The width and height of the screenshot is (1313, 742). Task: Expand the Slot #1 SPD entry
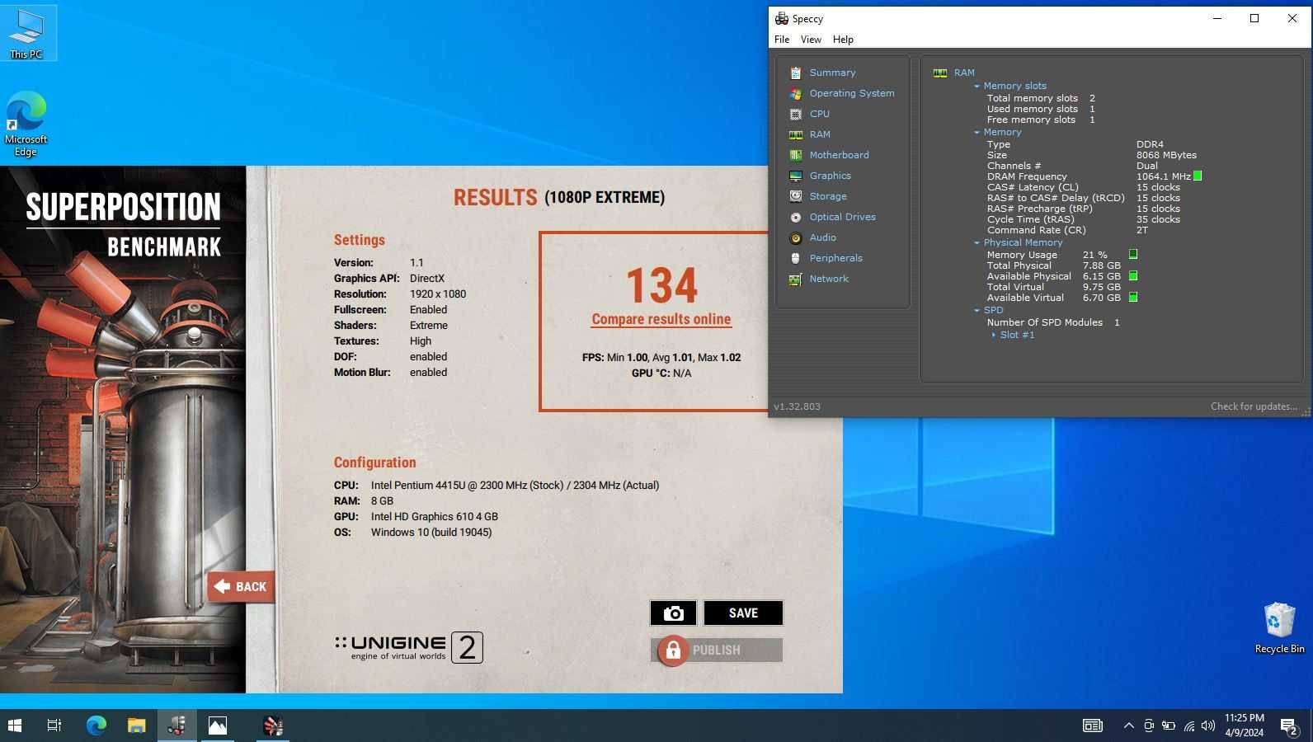tap(994, 335)
